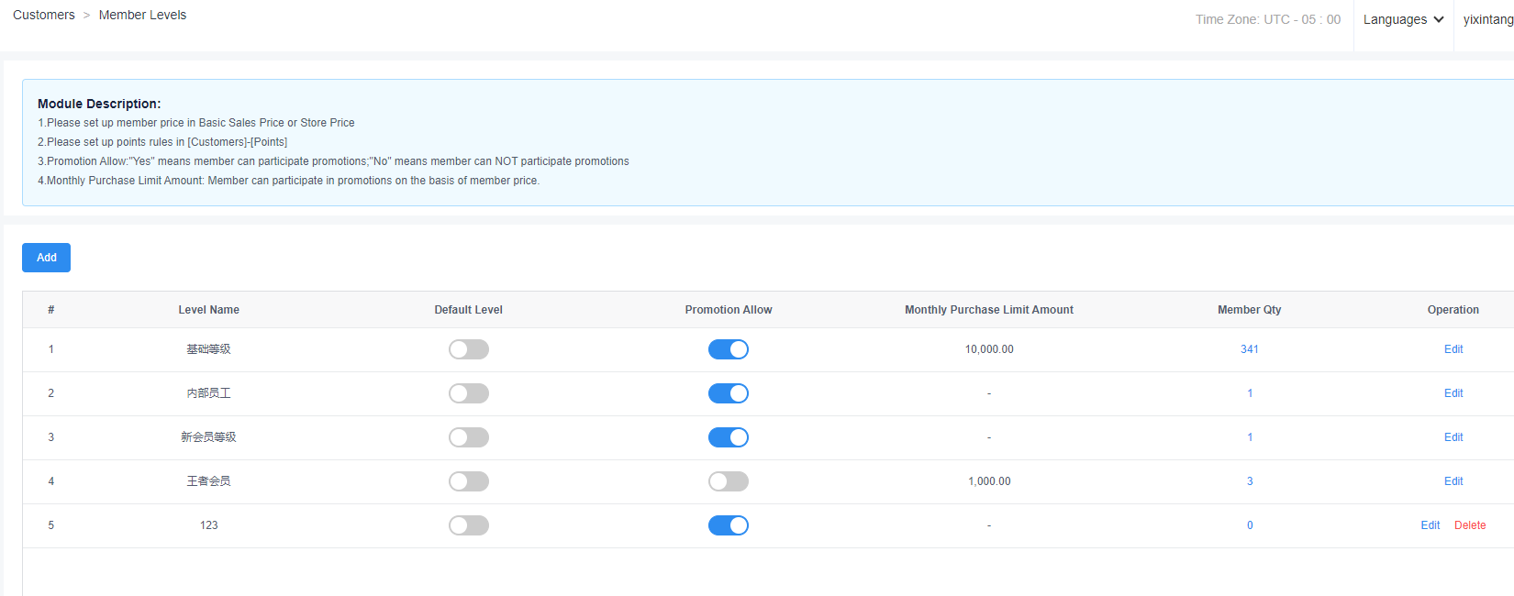Image resolution: width=1514 pixels, height=596 pixels.
Task: Click the Time Zone UTC indicator
Action: 1267,19
